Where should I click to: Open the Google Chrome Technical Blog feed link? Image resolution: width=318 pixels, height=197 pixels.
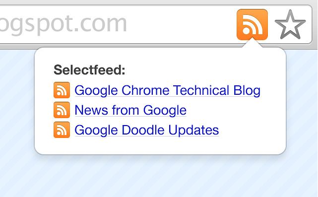click(x=168, y=90)
